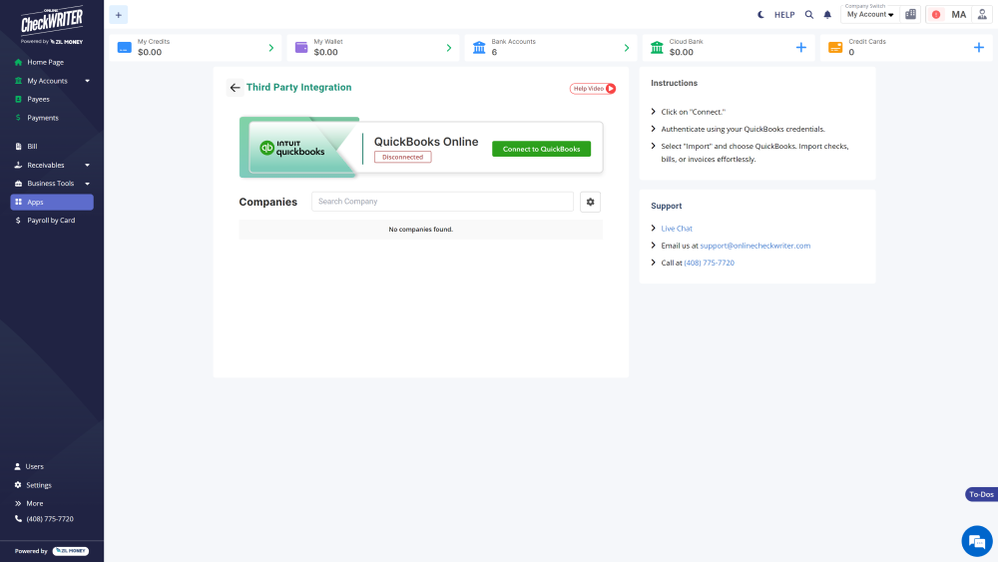The image size is (998, 562).
Task: Open the search magnifier icon
Action: pyautogui.click(x=809, y=15)
